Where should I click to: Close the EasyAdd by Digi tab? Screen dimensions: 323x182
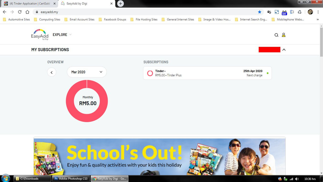[x=112, y=4]
